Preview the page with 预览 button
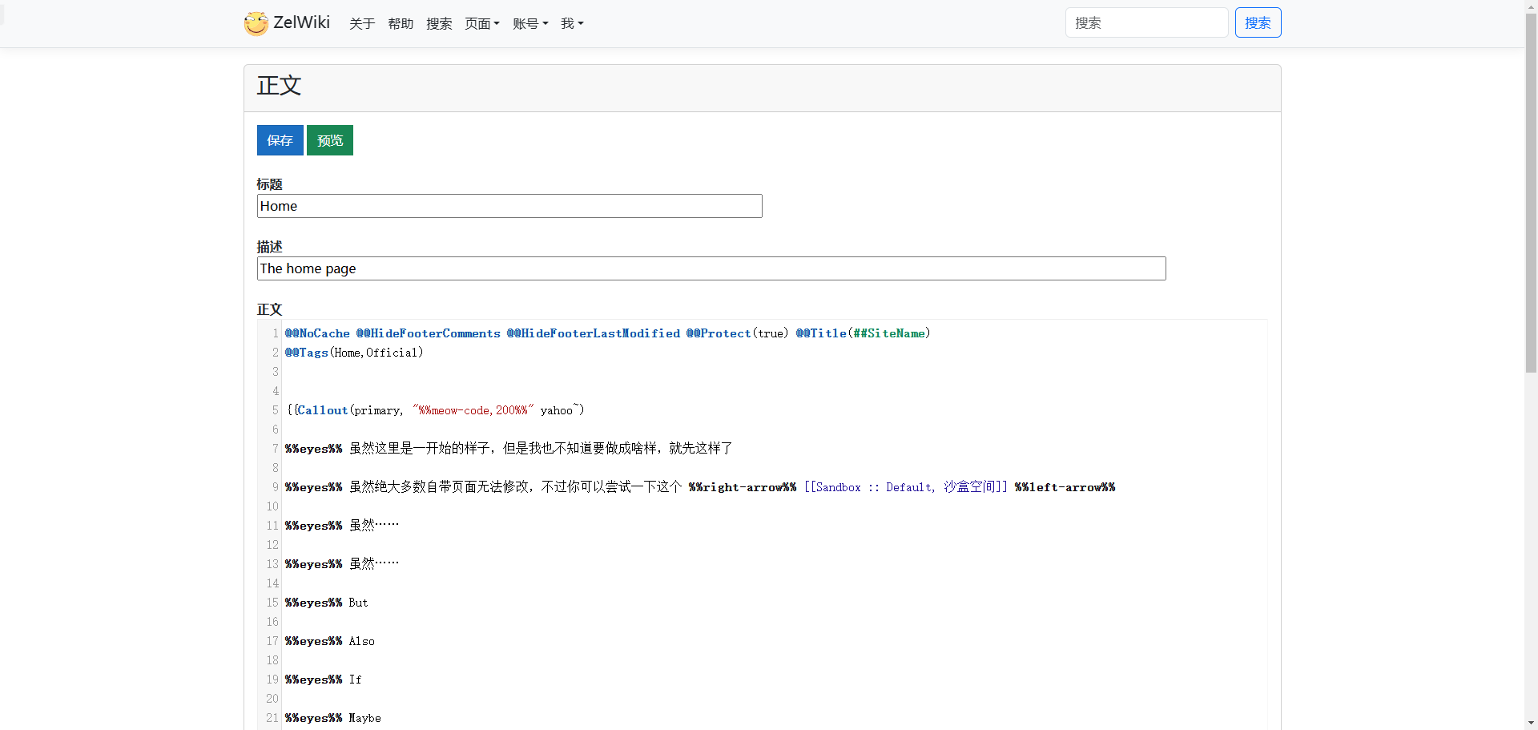 [x=329, y=140]
